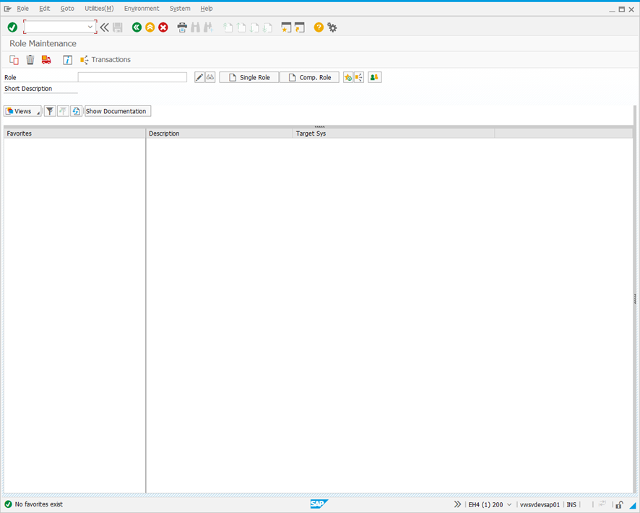Expand the Views dropdown button
Screen dimensions: 640x513
point(22,111)
